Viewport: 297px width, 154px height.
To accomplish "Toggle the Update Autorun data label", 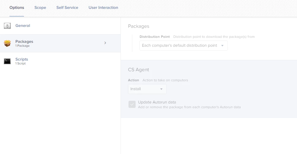I will pos(157,102).
